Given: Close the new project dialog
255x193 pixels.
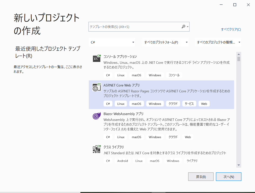Looking at the screenshot, I should pos(248,5).
